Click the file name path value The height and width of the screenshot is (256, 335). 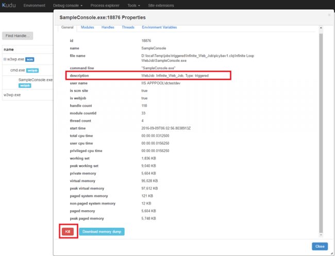197,58
